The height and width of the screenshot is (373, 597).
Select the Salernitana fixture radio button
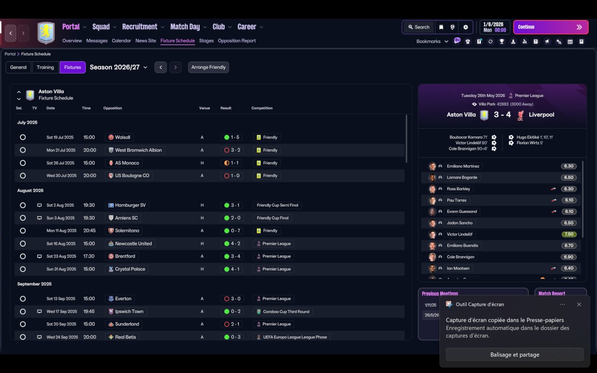[x=23, y=231]
